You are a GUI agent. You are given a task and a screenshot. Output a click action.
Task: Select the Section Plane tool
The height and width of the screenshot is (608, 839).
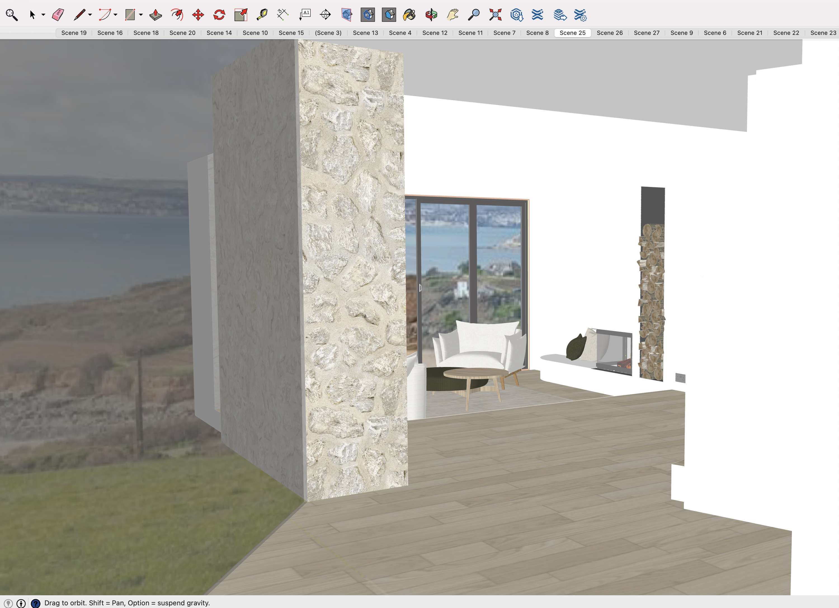(326, 15)
